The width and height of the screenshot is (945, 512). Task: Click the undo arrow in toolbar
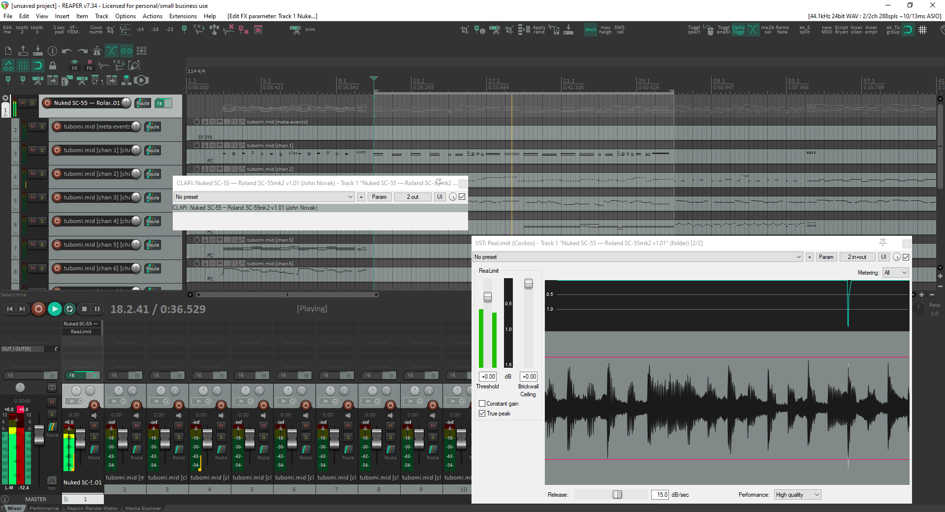(67, 51)
